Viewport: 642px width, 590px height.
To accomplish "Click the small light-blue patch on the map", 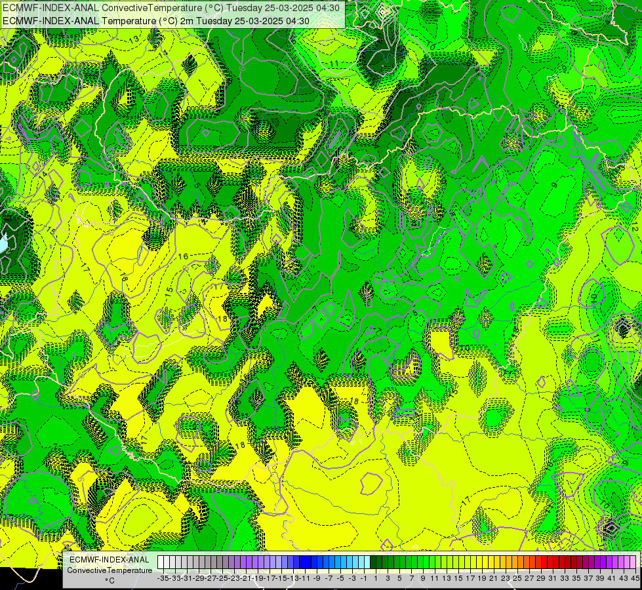I will [x=3, y=243].
